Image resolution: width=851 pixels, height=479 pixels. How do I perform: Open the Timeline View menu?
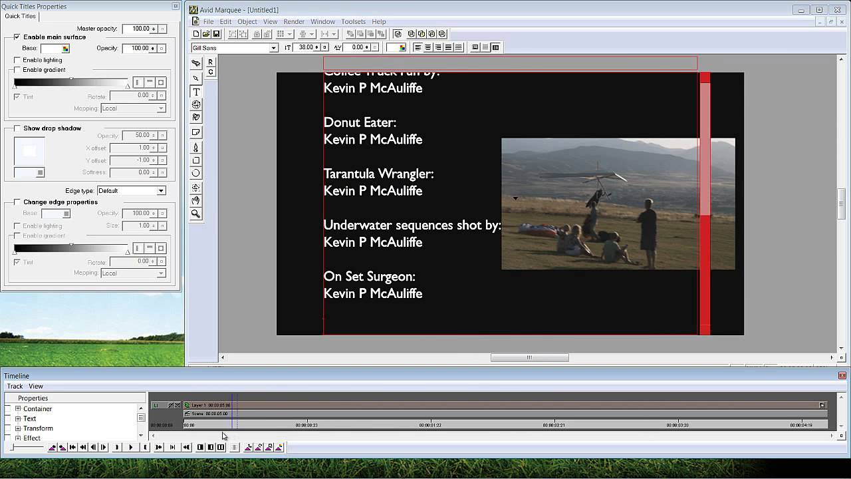36,386
